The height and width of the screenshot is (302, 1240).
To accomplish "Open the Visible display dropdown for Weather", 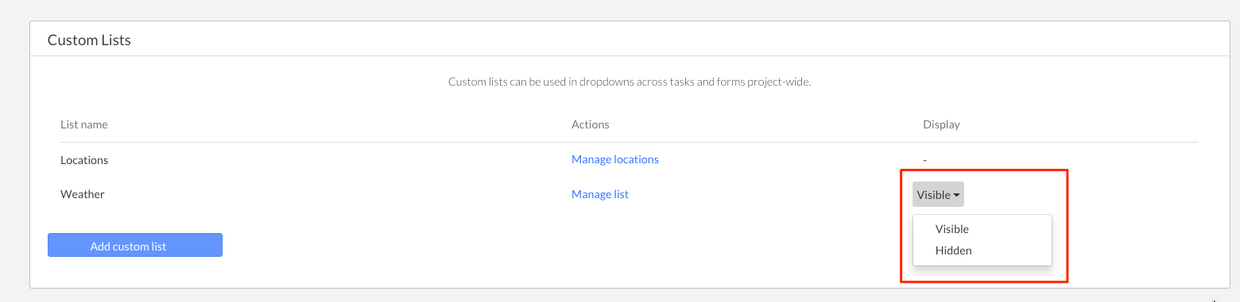I will 938,194.
